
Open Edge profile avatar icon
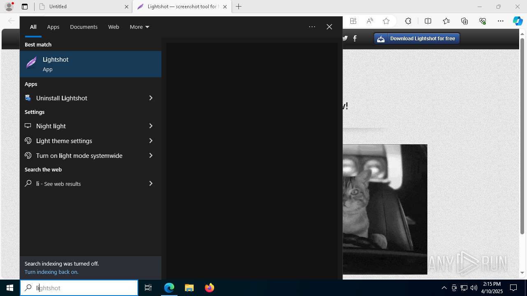pos(9,7)
